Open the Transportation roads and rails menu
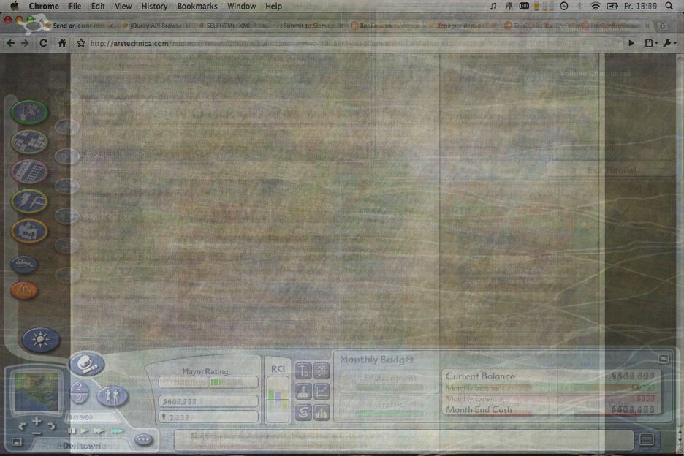Image resolution: width=684 pixels, height=456 pixels. (x=29, y=172)
